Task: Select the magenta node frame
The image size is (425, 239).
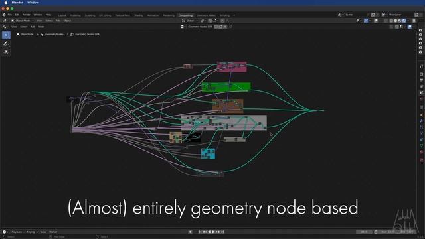Action: click(232, 66)
